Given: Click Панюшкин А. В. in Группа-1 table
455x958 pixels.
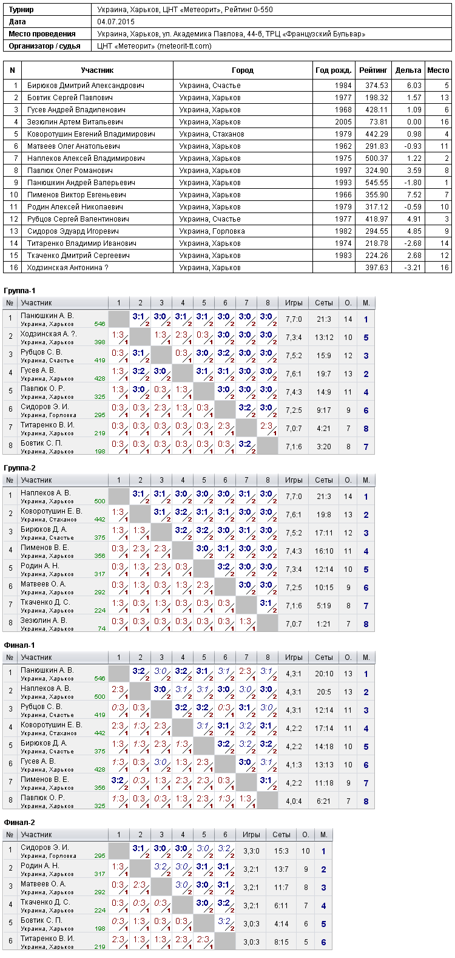Looking at the screenshot, I should tap(47, 316).
